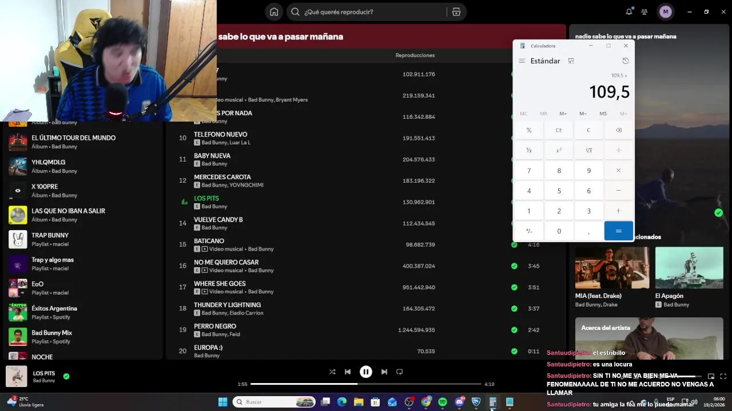Pause the playing track

366,372
